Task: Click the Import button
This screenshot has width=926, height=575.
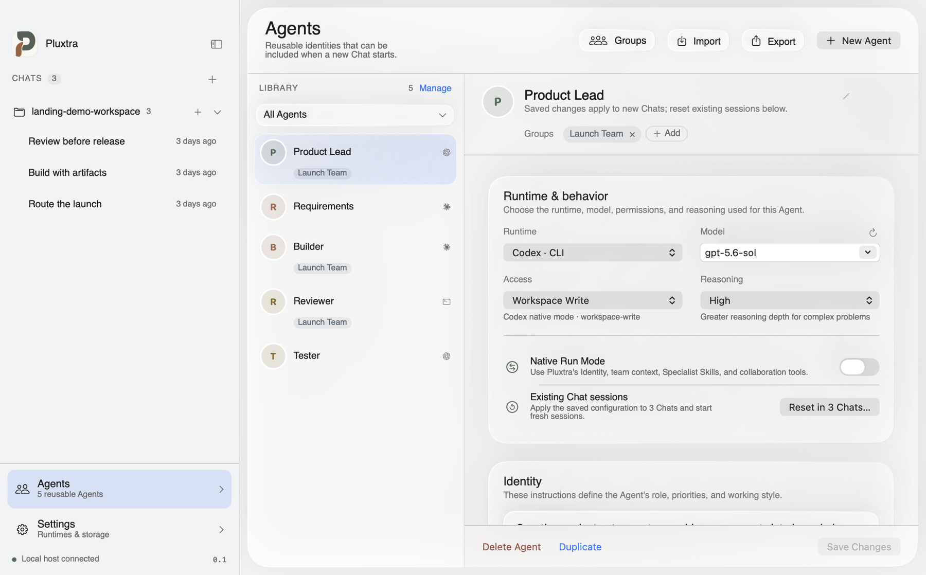Action: click(x=698, y=41)
